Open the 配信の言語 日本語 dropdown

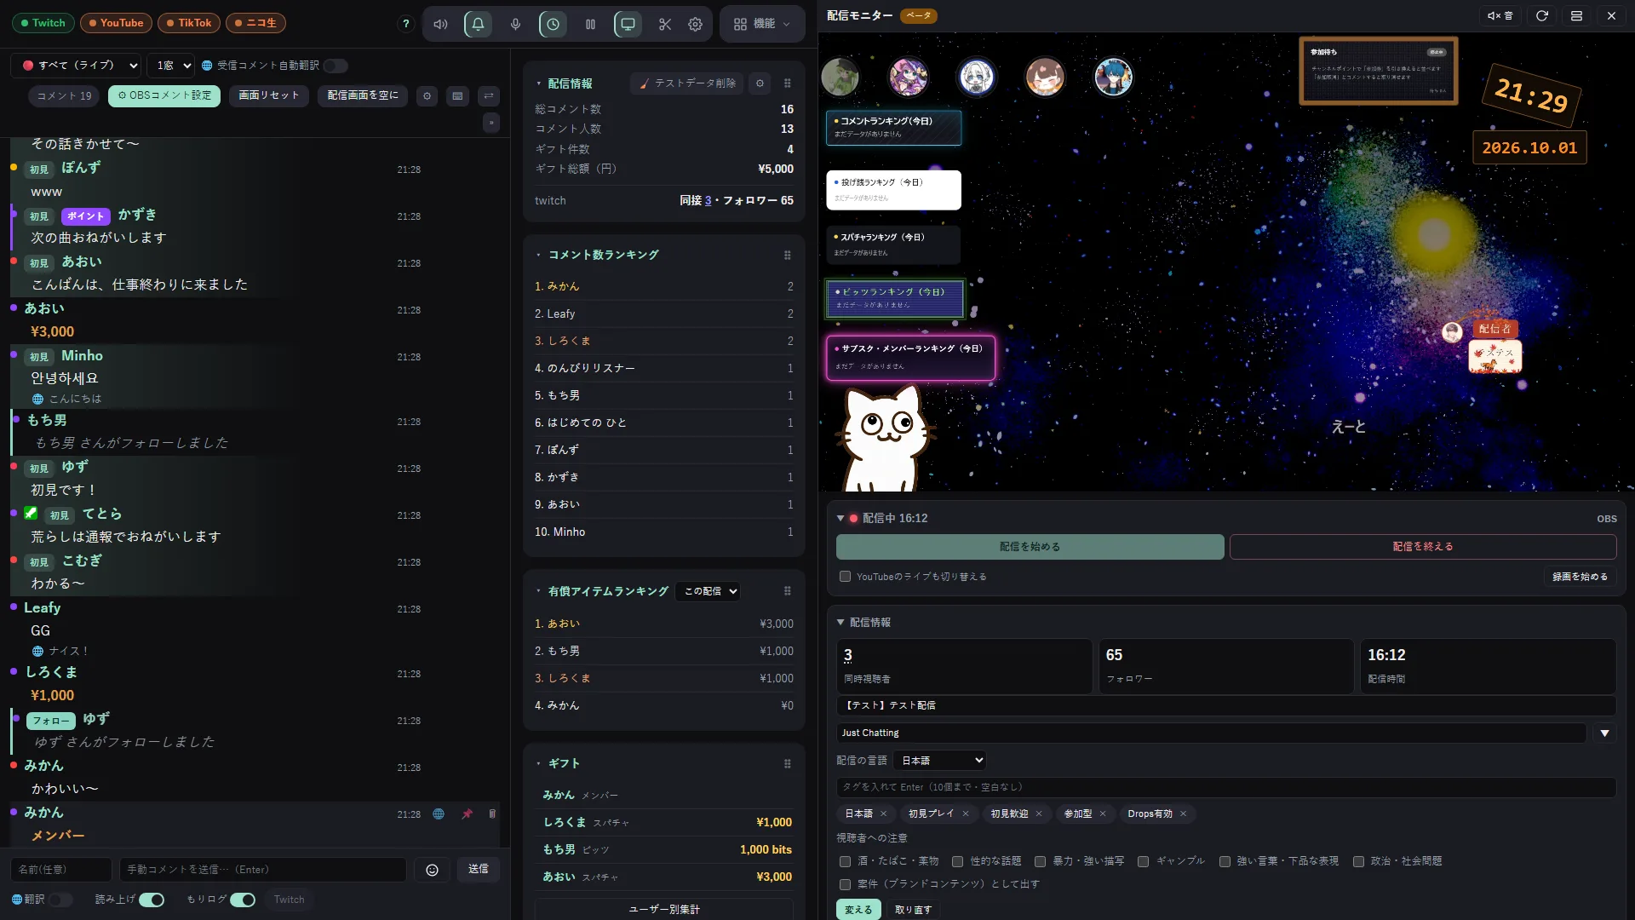point(941,761)
